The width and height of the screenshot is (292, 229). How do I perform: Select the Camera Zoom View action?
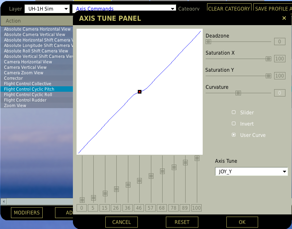pyautogui.click(x=23, y=72)
